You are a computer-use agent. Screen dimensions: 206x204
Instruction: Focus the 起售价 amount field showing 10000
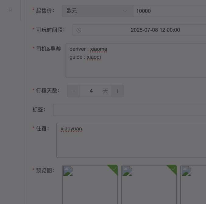pyautogui.click(x=169, y=11)
